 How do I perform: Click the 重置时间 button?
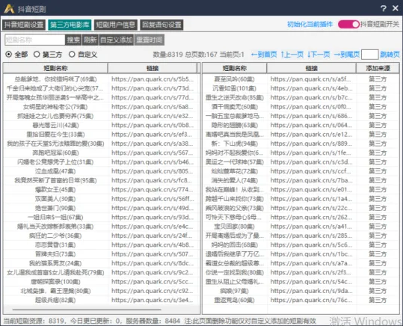tap(150, 40)
